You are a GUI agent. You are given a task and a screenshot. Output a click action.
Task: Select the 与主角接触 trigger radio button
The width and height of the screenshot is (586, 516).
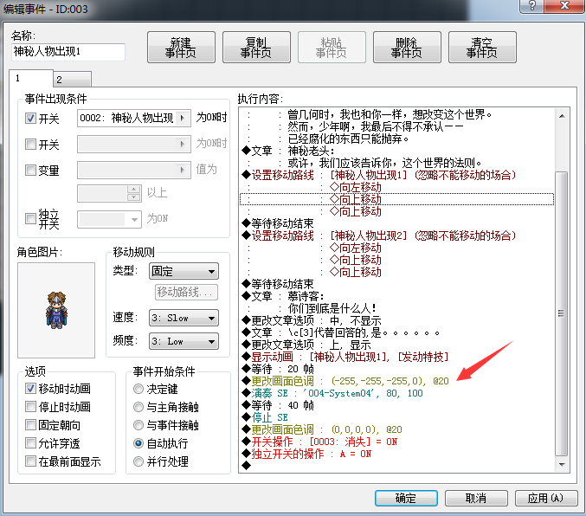coord(138,407)
